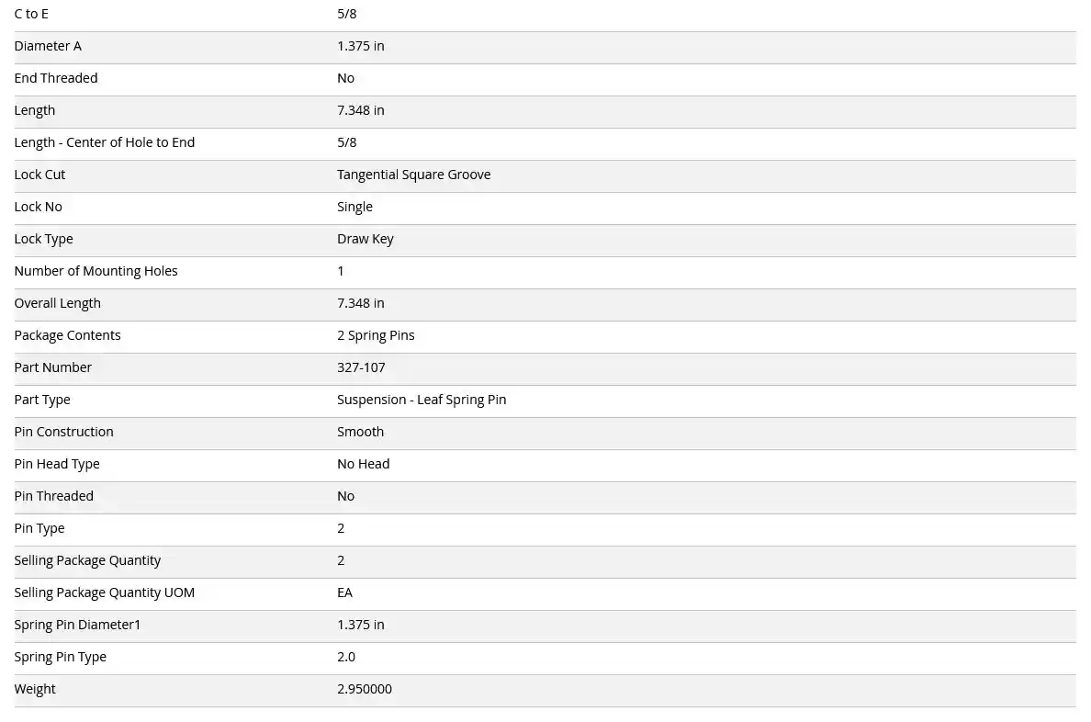Click Length - Center of Hole to End
This screenshot has height=722, width=1091.
105,142
